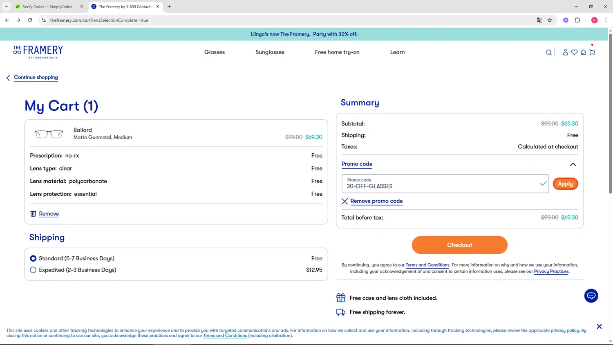Click the site information icon in address bar
This screenshot has width=613, height=345.
pyautogui.click(x=44, y=20)
